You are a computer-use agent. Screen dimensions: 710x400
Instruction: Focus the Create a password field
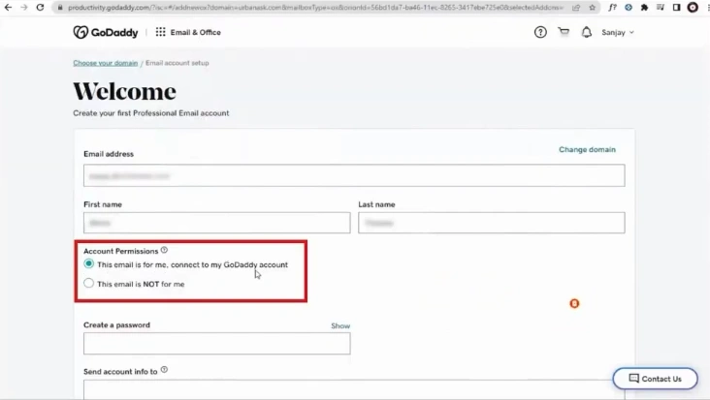pyautogui.click(x=217, y=344)
